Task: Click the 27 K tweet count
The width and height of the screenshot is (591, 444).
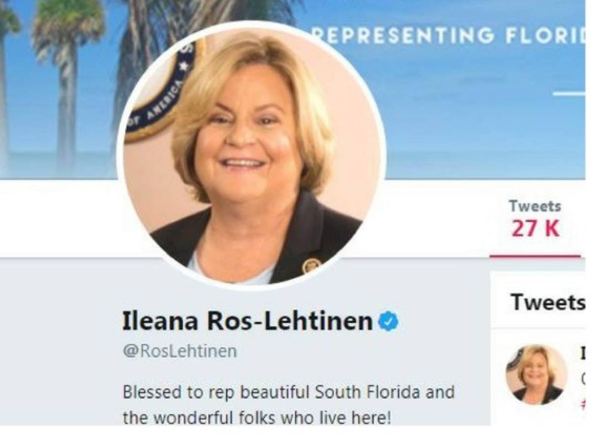Action: pos(535,229)
